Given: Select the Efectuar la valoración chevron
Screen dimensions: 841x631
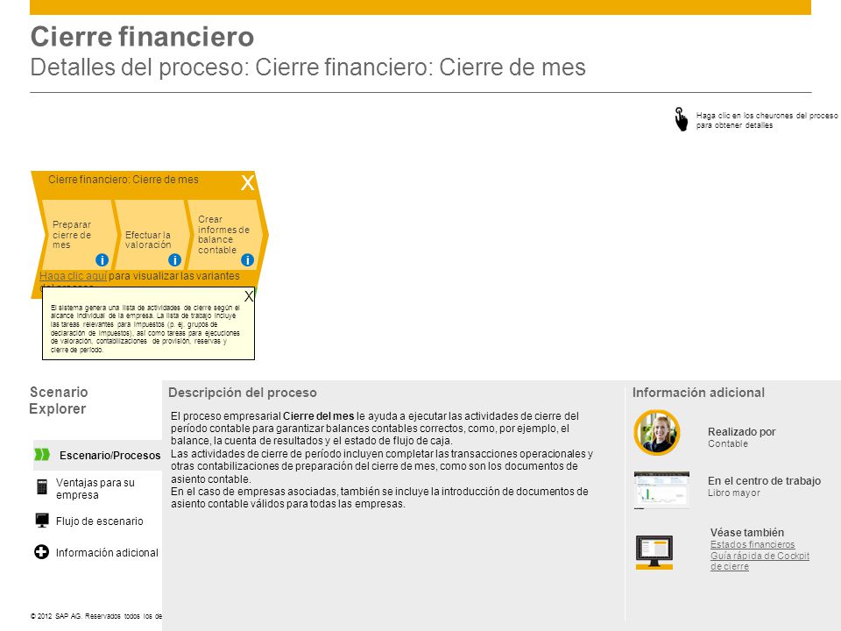Looking at the screenshot, I should click(x=152, y=235).
